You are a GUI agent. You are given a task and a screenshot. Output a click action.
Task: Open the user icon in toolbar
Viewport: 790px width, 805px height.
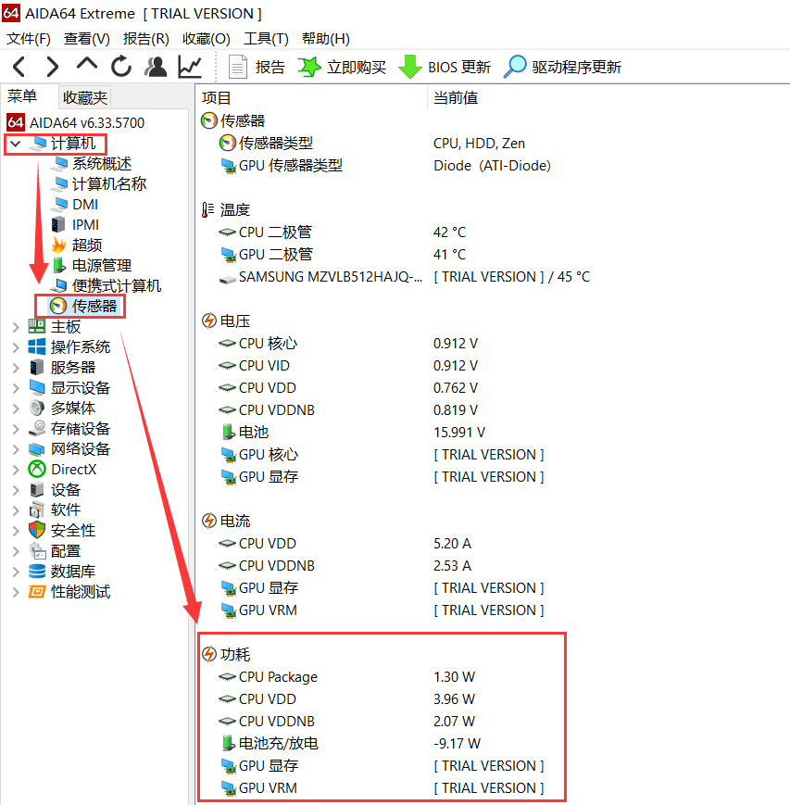tap(156, 67)
